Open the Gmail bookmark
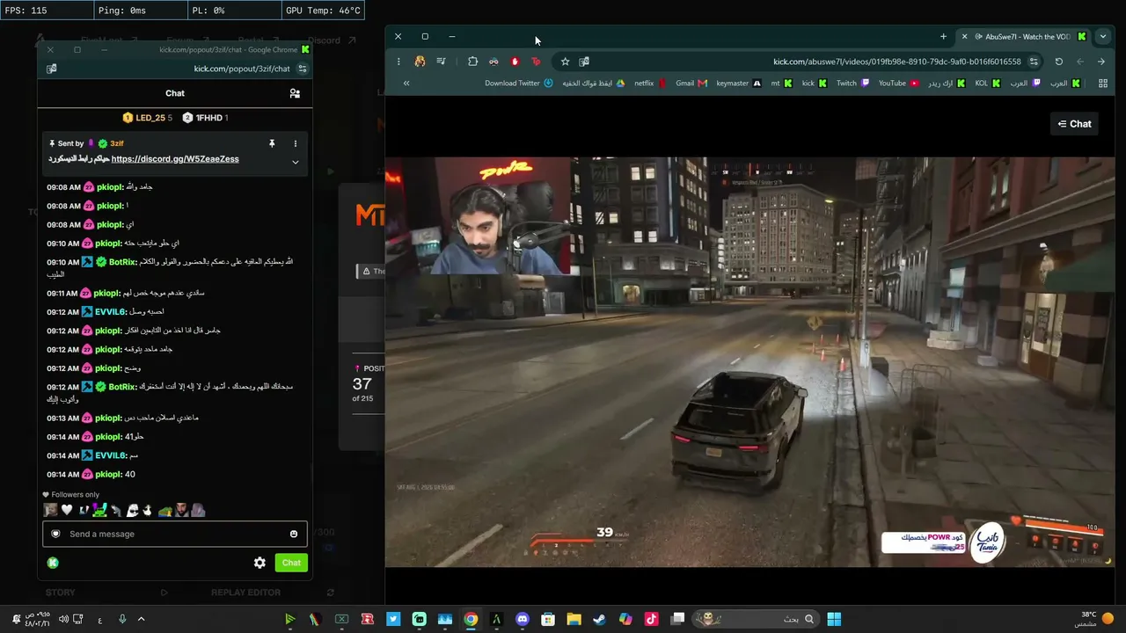This screenshot has width=1126, height=633. (x=691, y=84)
